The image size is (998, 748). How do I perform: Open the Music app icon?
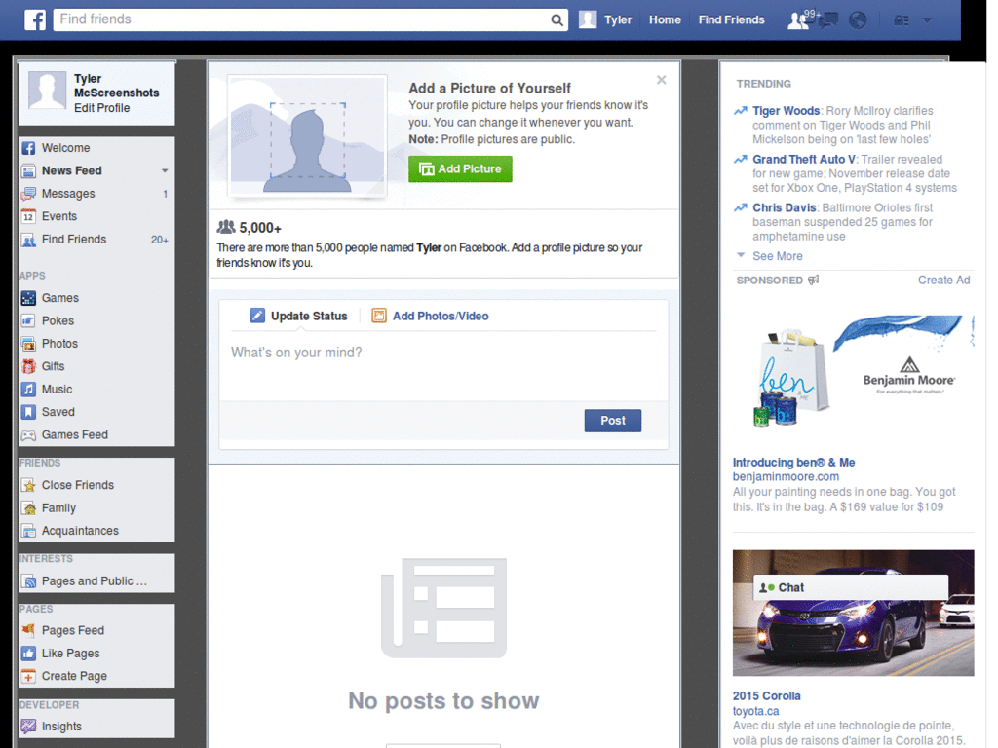(28, 390)
